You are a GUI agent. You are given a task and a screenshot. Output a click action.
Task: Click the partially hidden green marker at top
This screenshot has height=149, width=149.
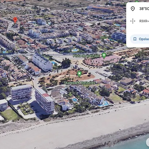(137, 2)
